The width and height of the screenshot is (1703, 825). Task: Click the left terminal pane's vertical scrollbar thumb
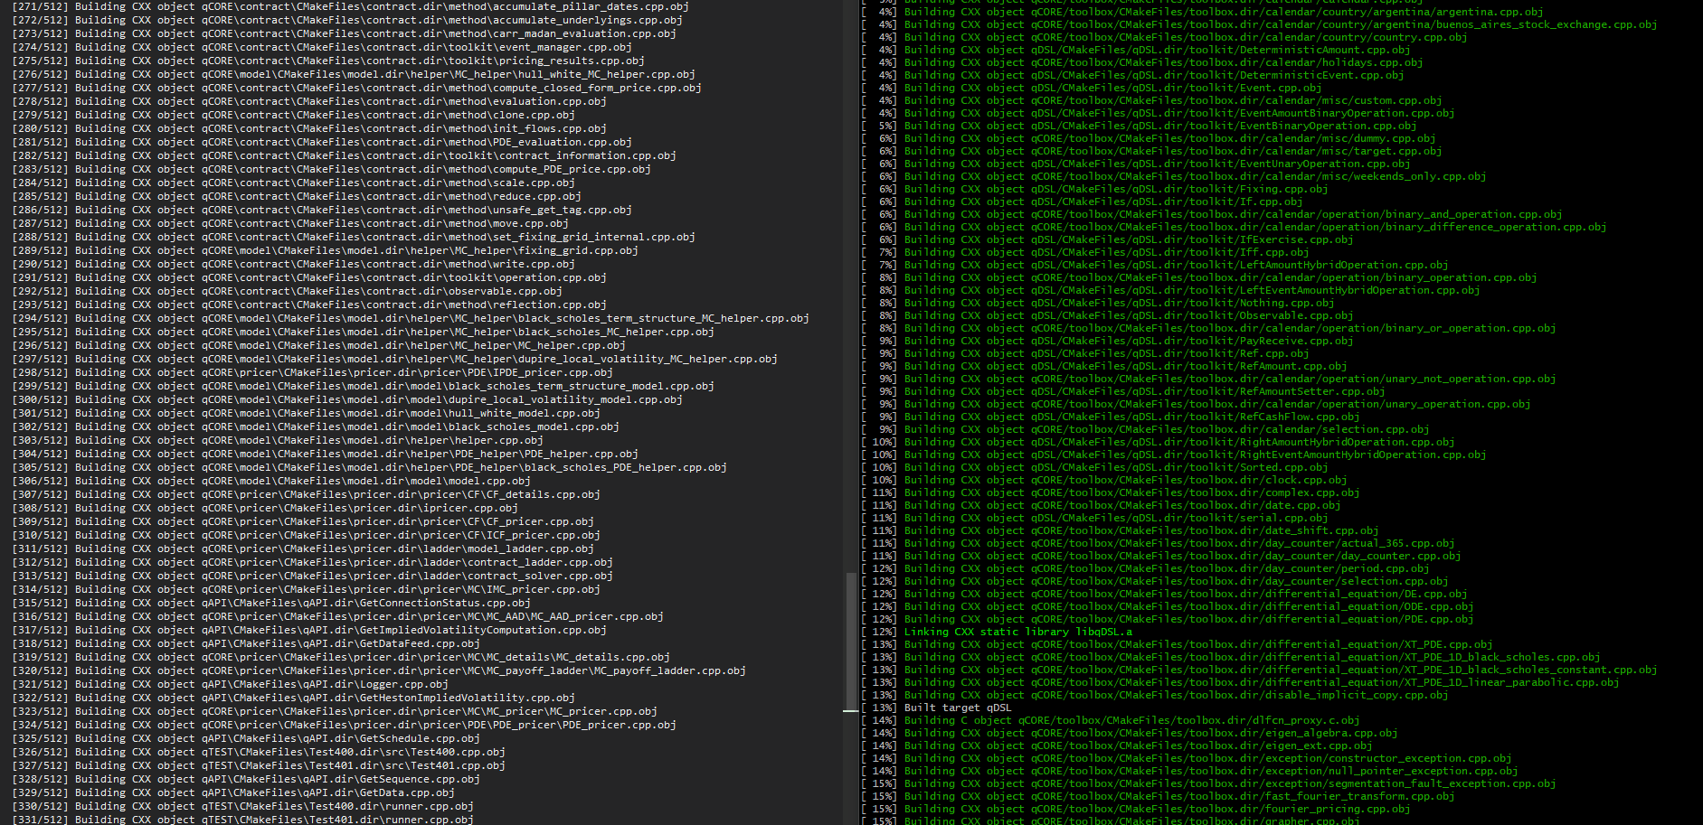tap(850, 641)
